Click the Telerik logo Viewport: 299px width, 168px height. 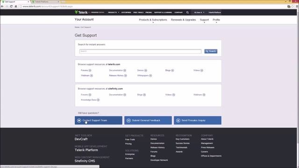(x=81, y=13)
